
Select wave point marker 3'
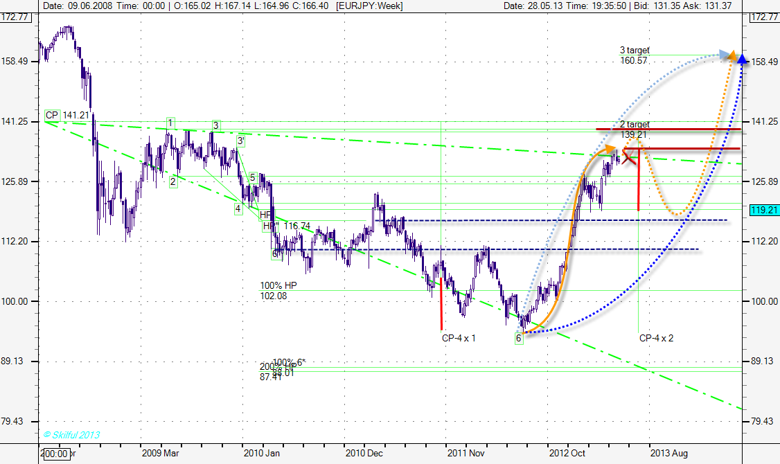point(241,141)
